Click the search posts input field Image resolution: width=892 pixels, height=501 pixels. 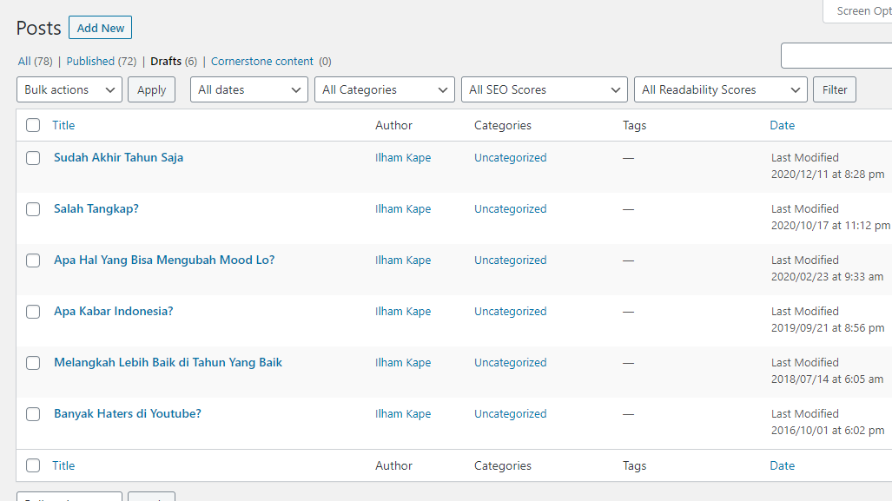tap(836, 56)
